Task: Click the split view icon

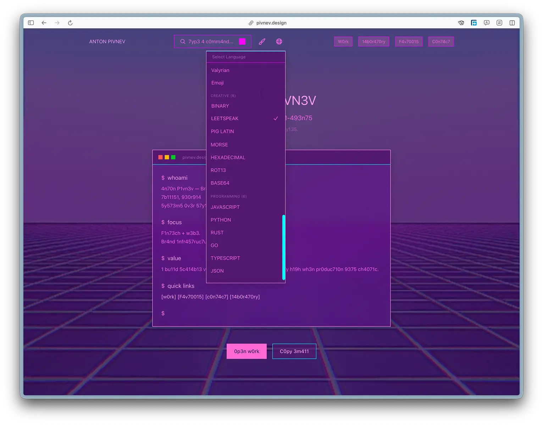Action: [x=512, y=23]
